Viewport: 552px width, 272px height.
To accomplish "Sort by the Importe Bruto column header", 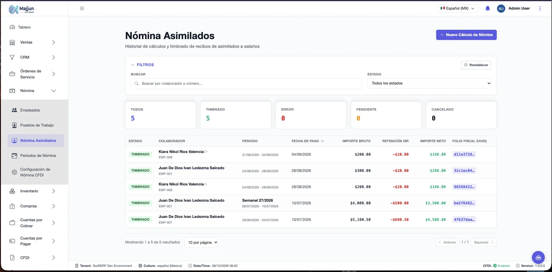I will click(x=357, y=141).
